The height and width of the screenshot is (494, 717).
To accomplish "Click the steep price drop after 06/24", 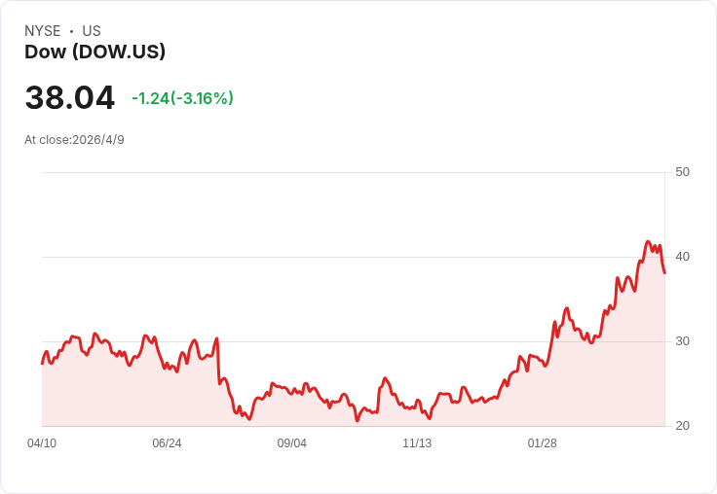I will coord(218,362).
